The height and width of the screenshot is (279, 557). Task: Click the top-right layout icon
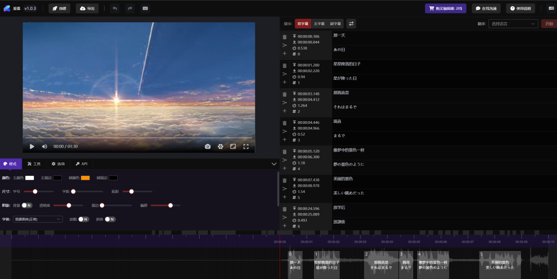point(551,9)
